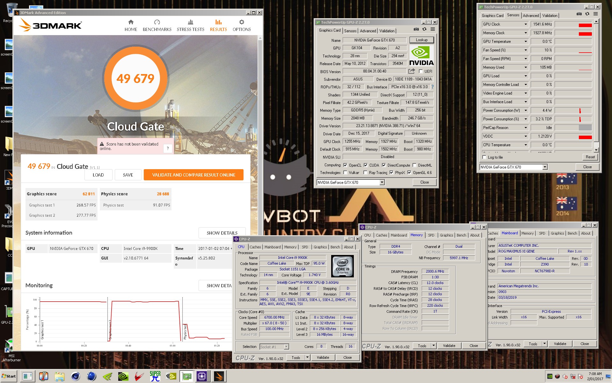The image size is (612, 383).
Task: Toggle the Ray Tracing checkbox in GPU-Z
Action: click(x=366, y=173)
